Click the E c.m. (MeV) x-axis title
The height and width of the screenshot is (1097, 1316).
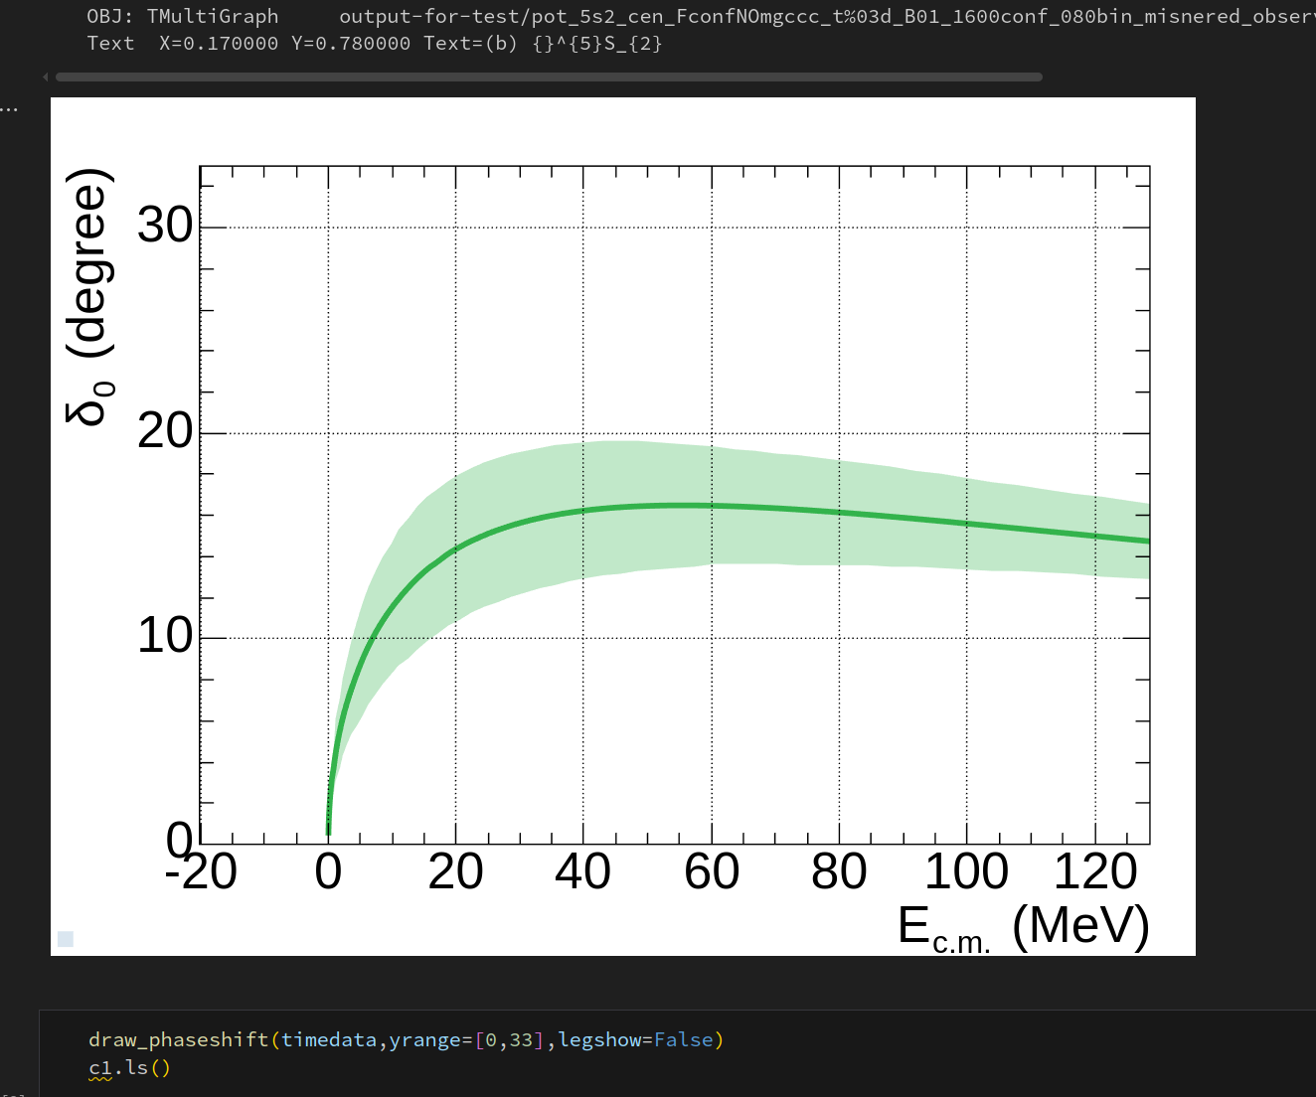point(1023,927)
